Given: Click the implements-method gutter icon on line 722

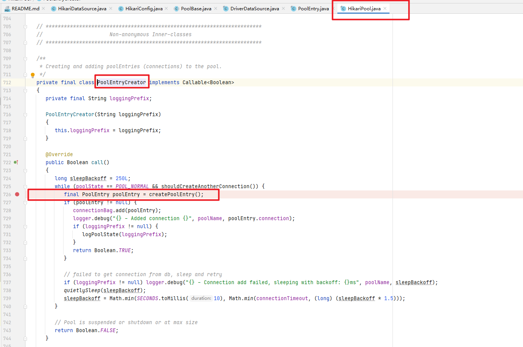Looking at the screenshot, I should point(16,162).
